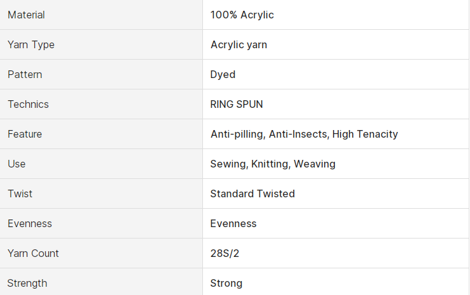Select the Standard Twisted value
Viewport: 470px width, 295px height.
[x=252, y=193]
